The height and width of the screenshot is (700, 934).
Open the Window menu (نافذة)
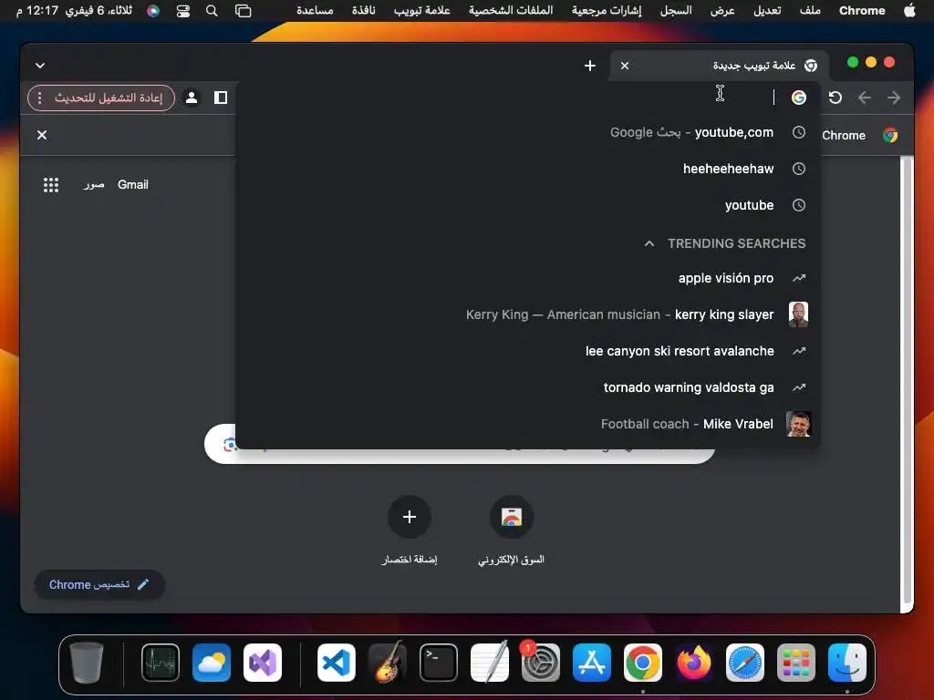coord(363,11)
